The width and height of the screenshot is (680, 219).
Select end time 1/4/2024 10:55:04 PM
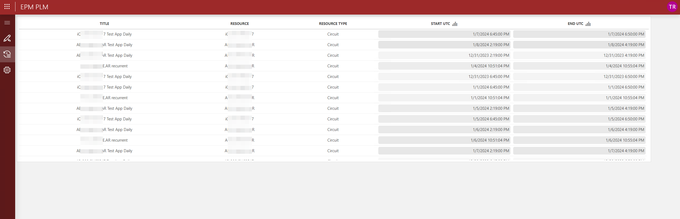[x=579, y=66]
